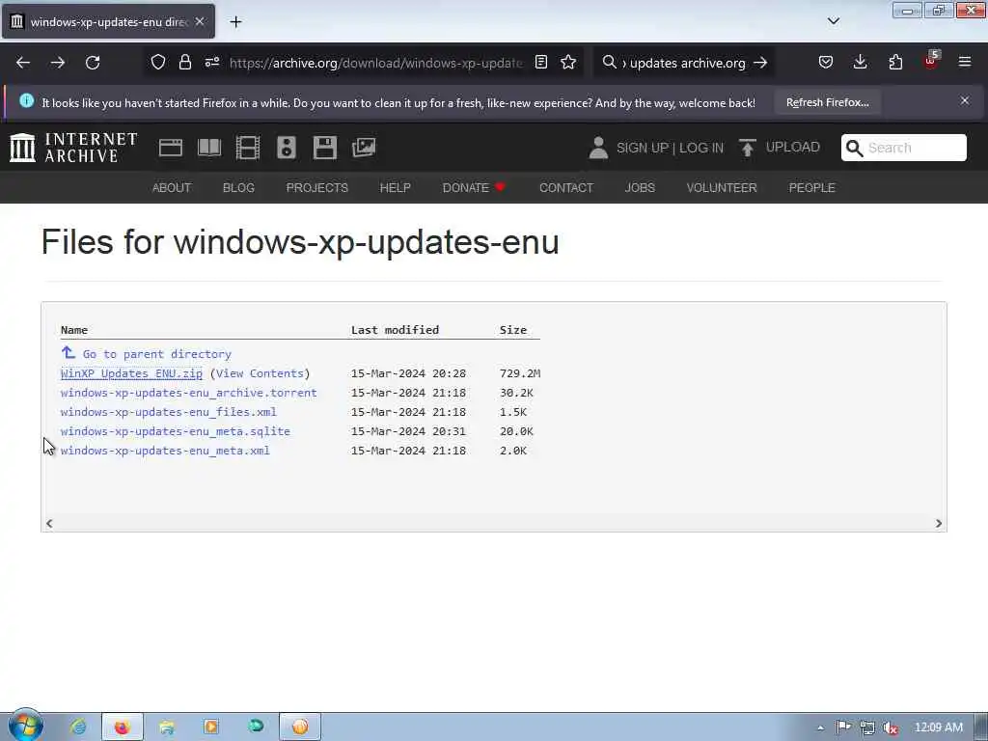Open the ABOUT menu item
Image resolution: width=988 pixels, height=741 pixels.
tap(172, 188)
